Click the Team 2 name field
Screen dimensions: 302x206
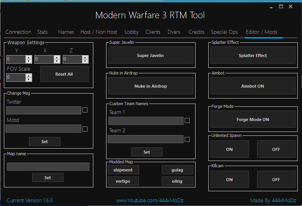point(146,139)
